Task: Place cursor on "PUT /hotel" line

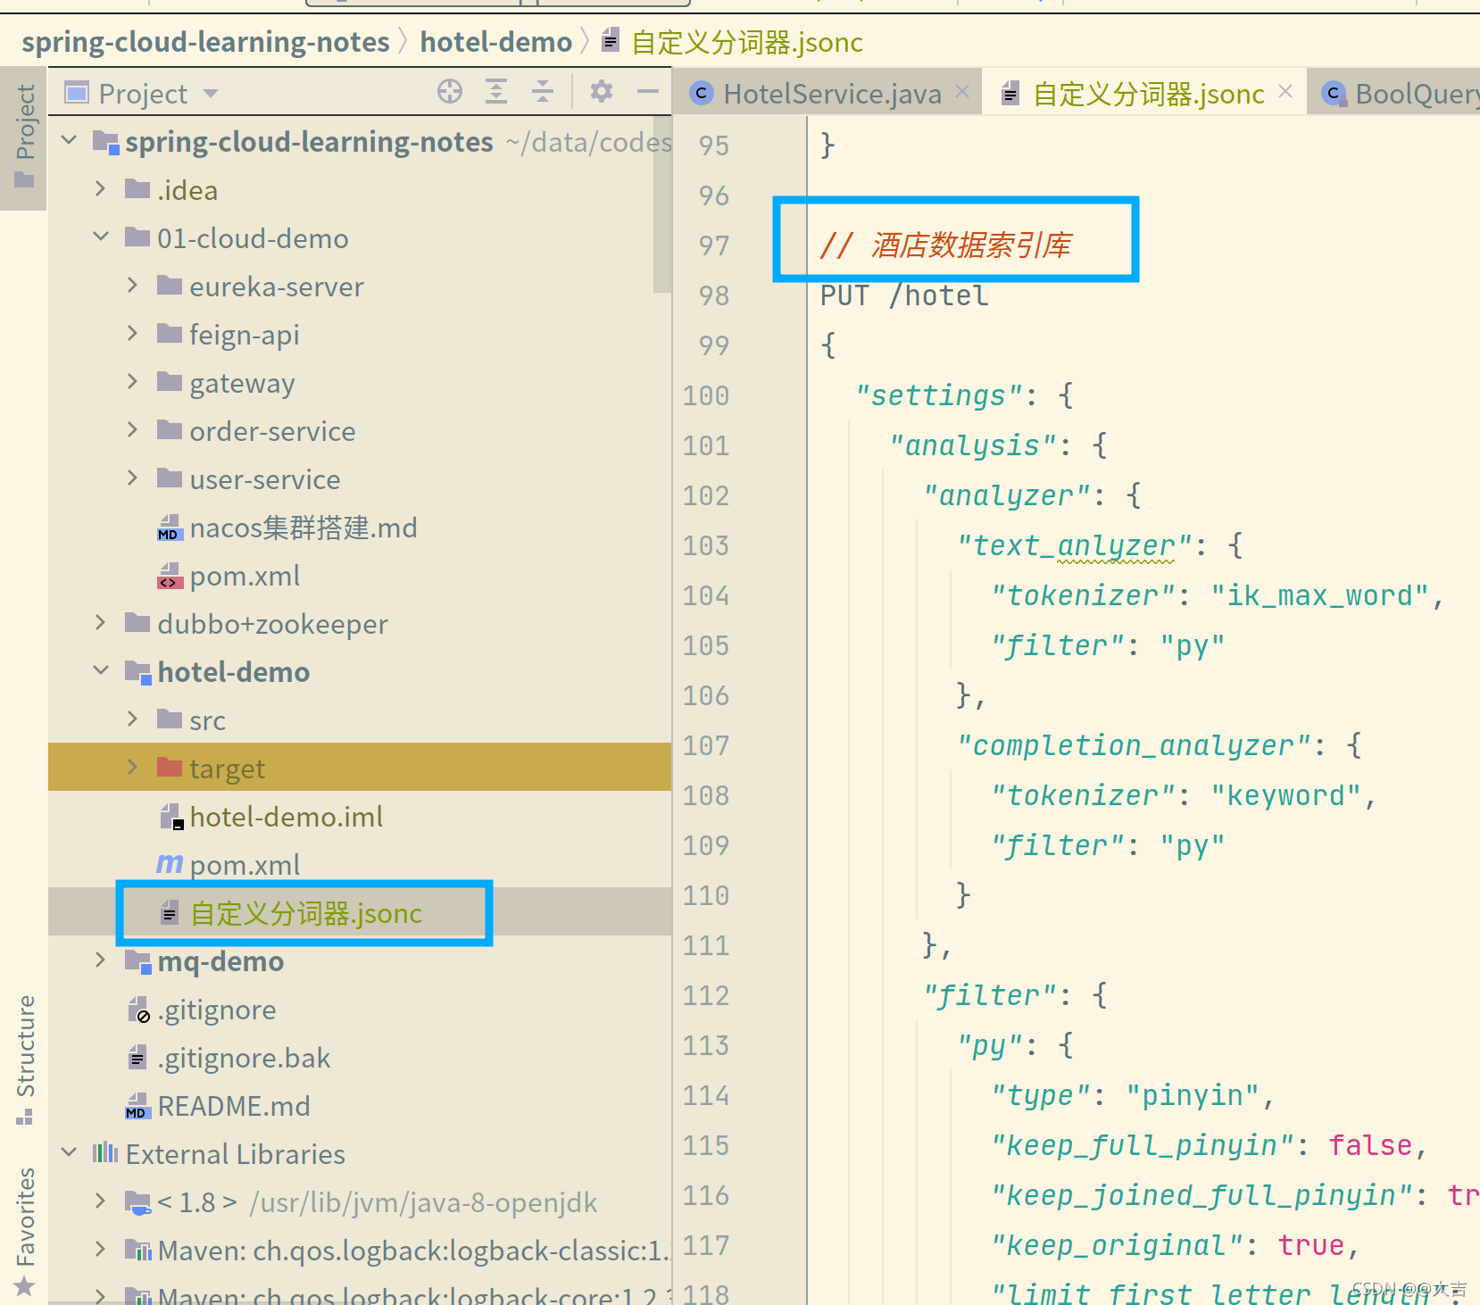Action: click(x=904, y=295)
